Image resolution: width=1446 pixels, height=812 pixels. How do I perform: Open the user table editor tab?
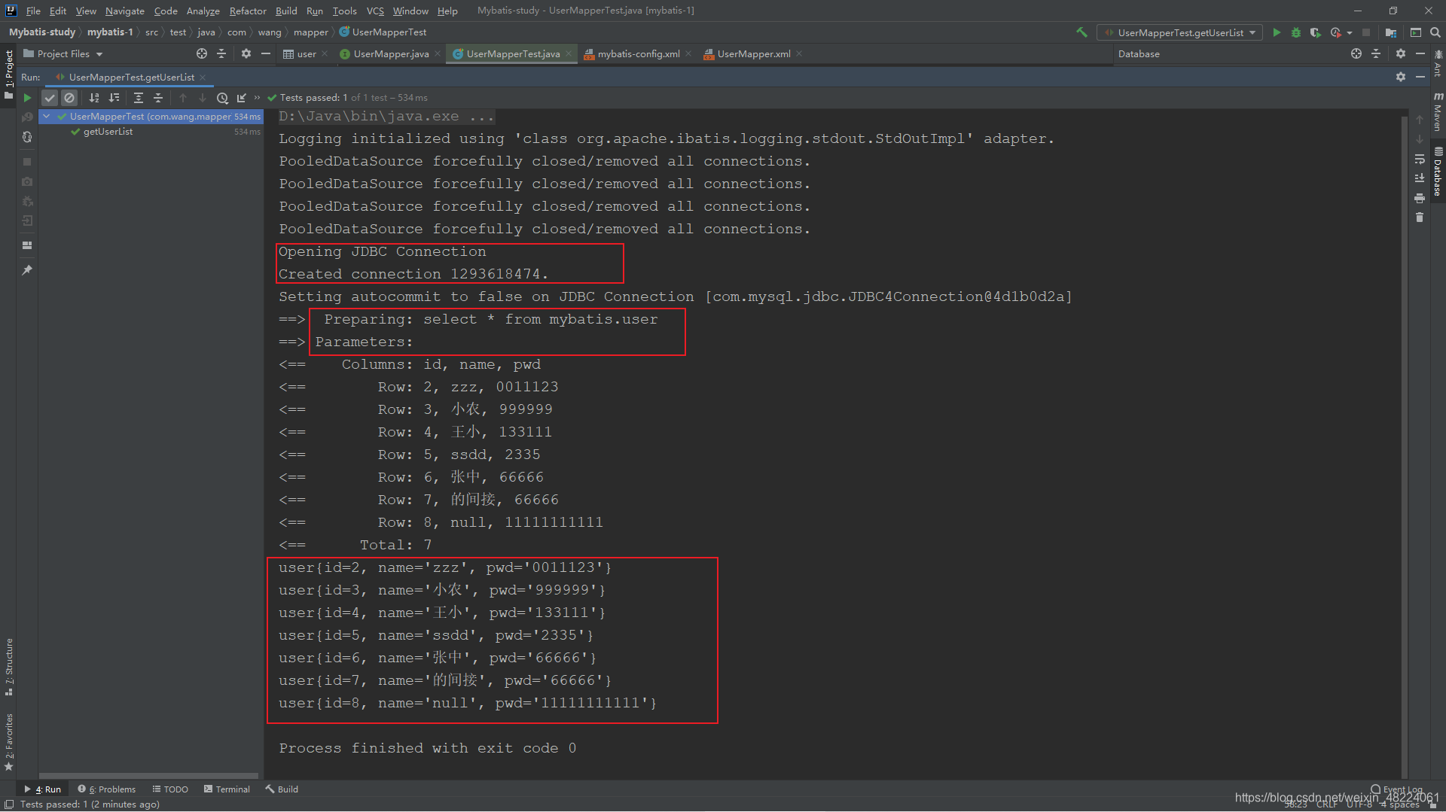306,53
